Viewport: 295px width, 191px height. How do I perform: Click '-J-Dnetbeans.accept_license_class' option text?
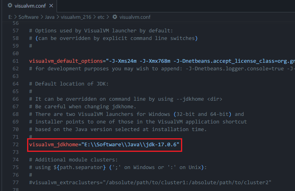pos(224,61)
